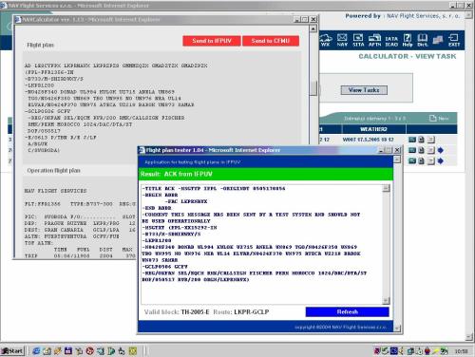Click the EXIT icon in toolbar
475x357 pixels.
(x=454, y=41)
